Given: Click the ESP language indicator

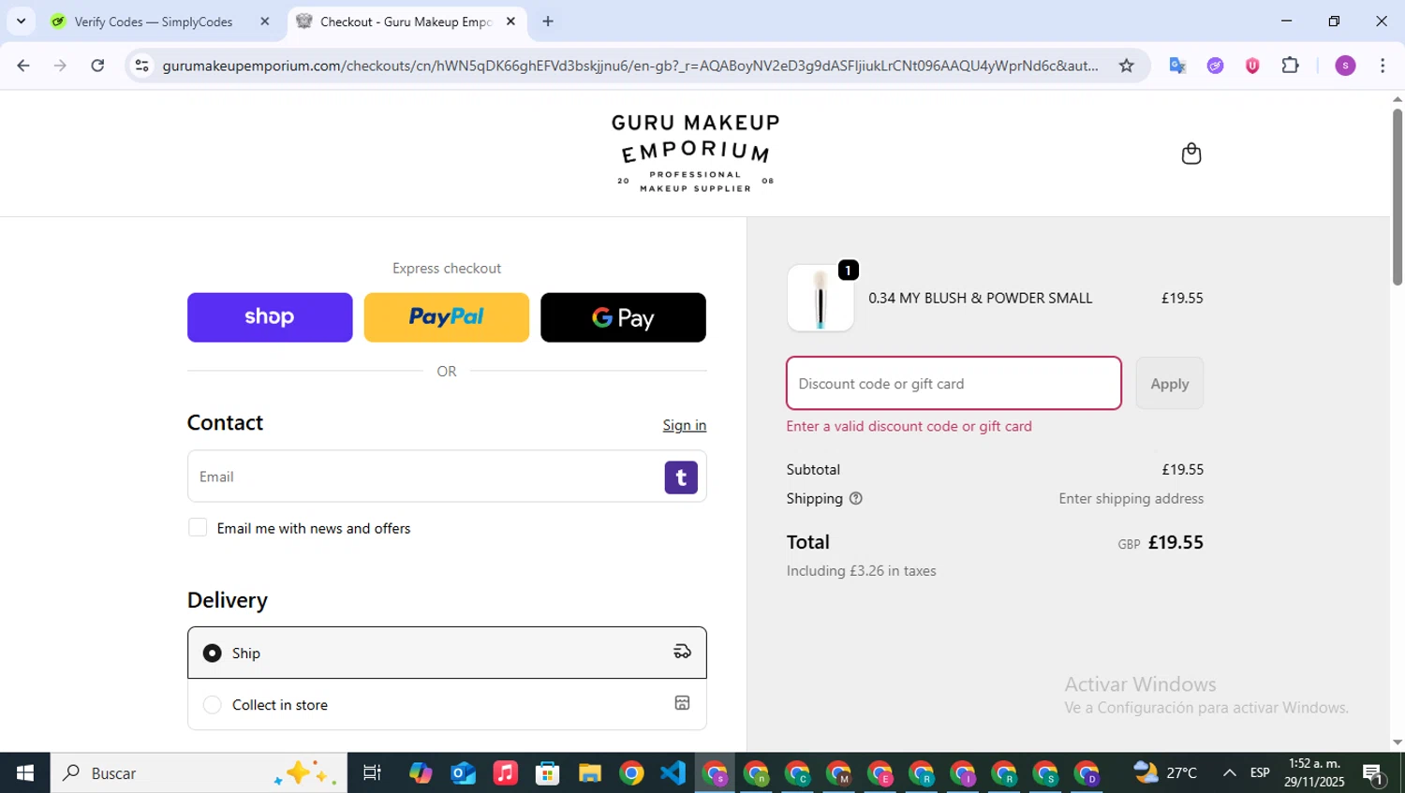Looking at the screenshot, I should 1260,772.
